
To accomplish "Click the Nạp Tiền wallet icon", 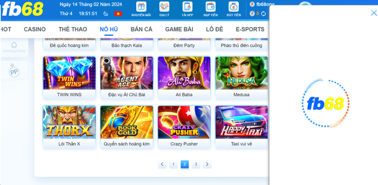I will [x=210, y=7].
